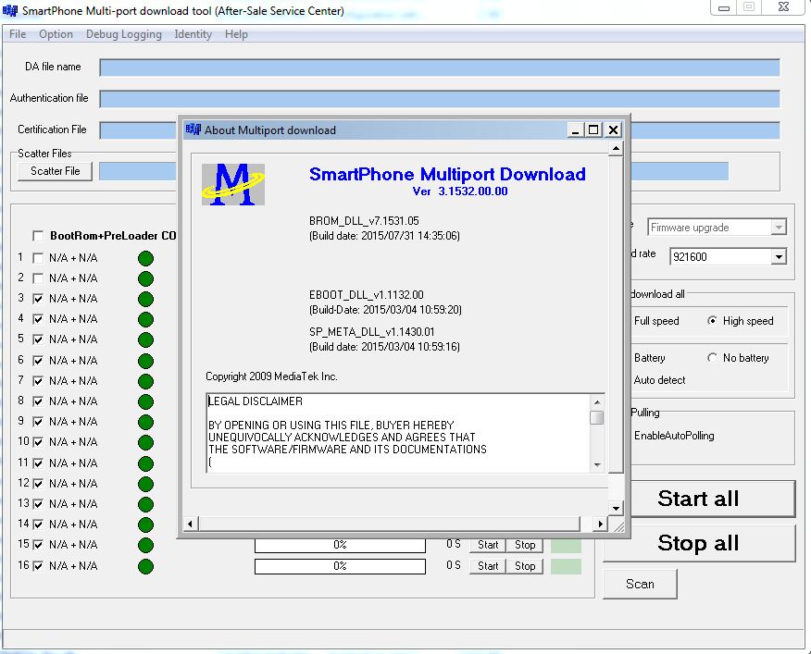Click port 1's green status indicator

click(x=145, y=258)
